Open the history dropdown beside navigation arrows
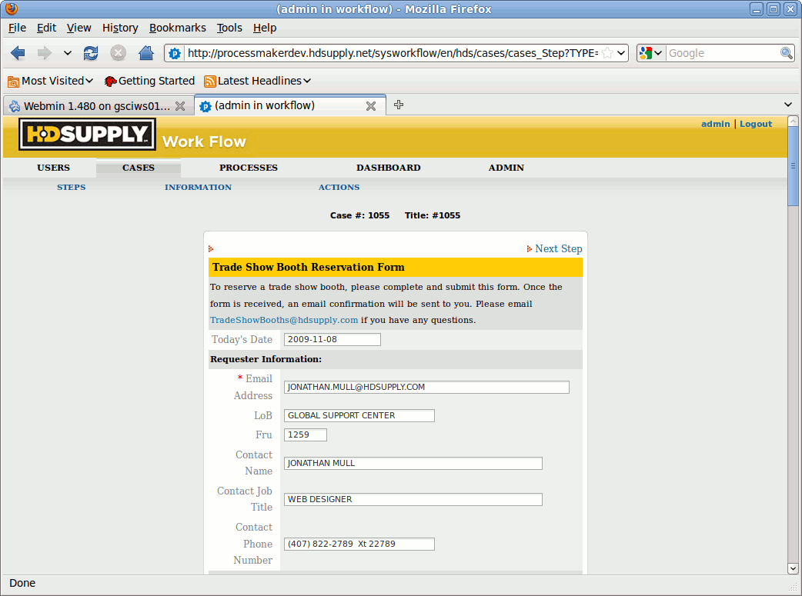802x596 pixels. [x=68, y=53]
